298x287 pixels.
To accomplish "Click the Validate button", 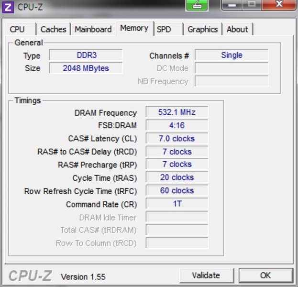I will point(206,275).
